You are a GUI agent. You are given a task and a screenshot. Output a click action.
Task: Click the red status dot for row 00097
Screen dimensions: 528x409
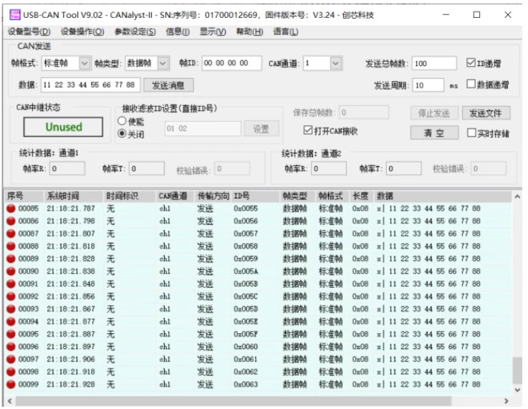click(x=11, y=359)
